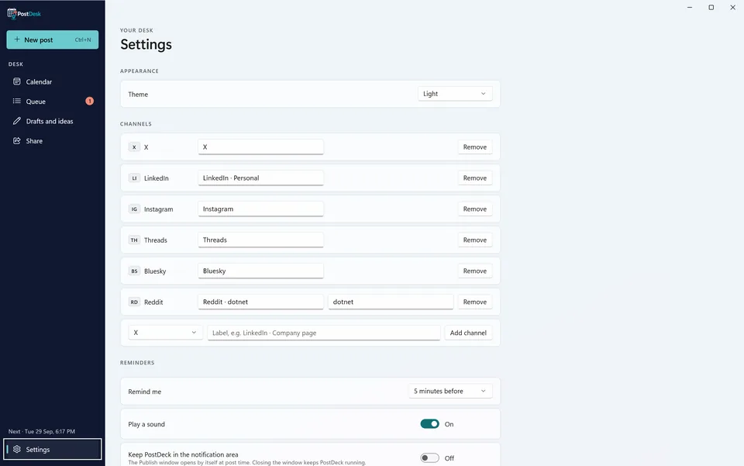
Task: Click the Next · Tue 29 Sep, 6:17 PM text
Action: point(42,431)
